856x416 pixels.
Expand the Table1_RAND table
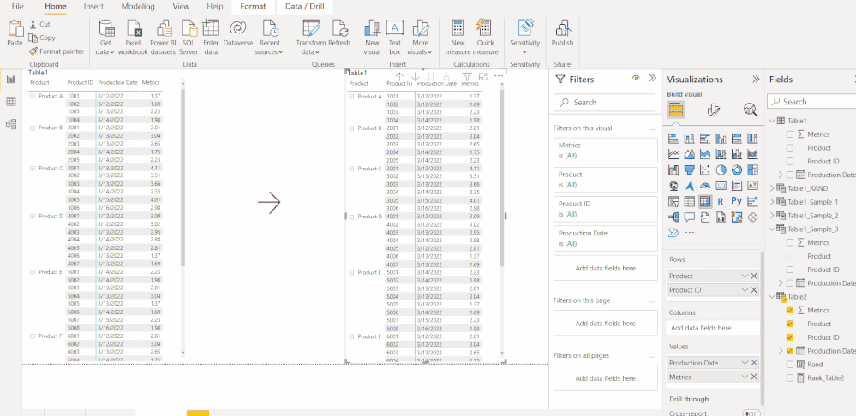click(771, 188)
